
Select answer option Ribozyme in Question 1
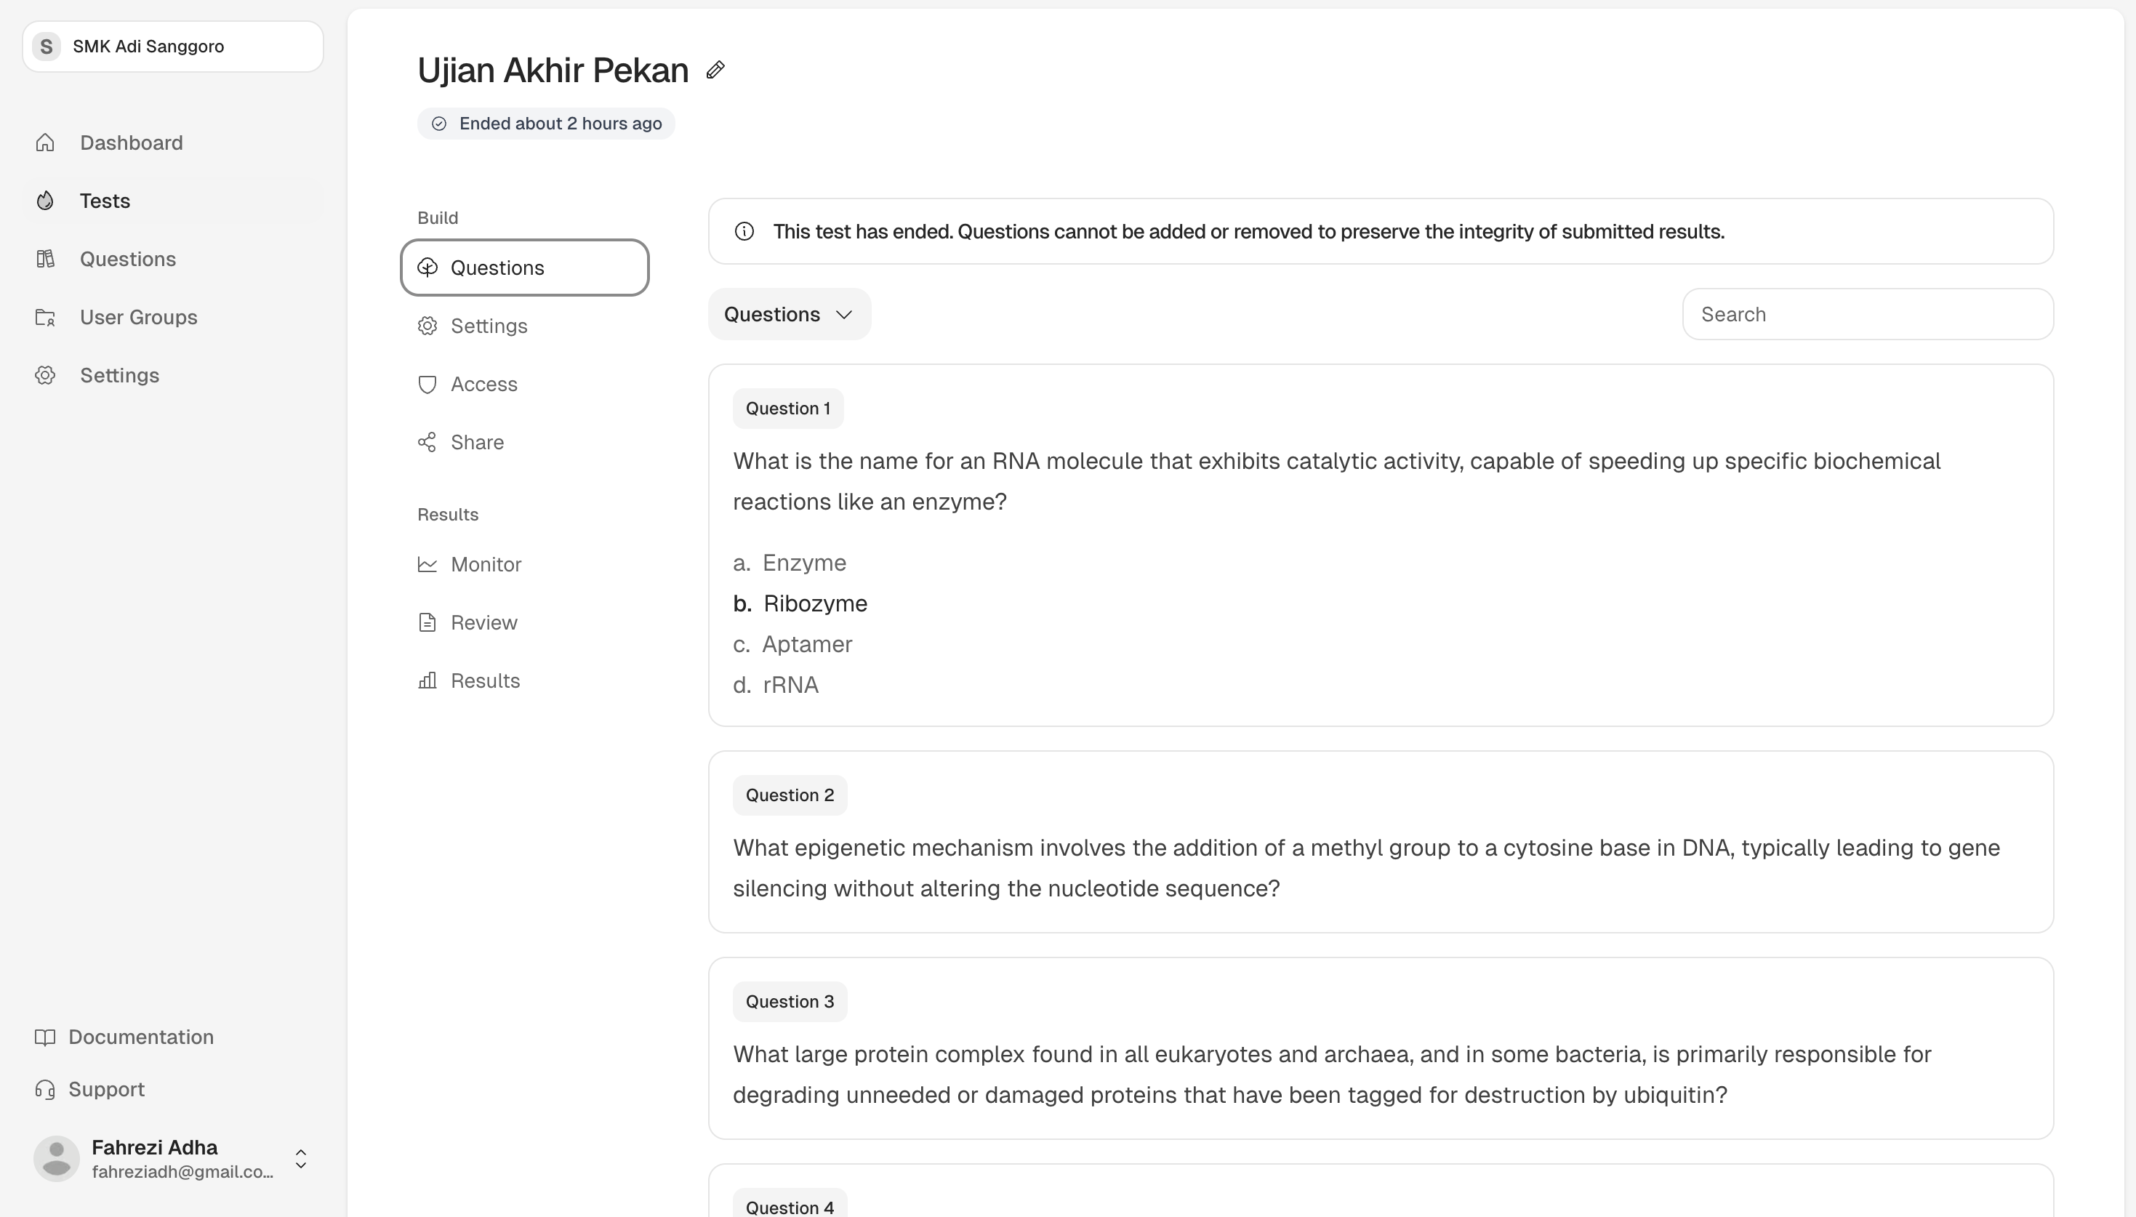click(x=815, y=603)
